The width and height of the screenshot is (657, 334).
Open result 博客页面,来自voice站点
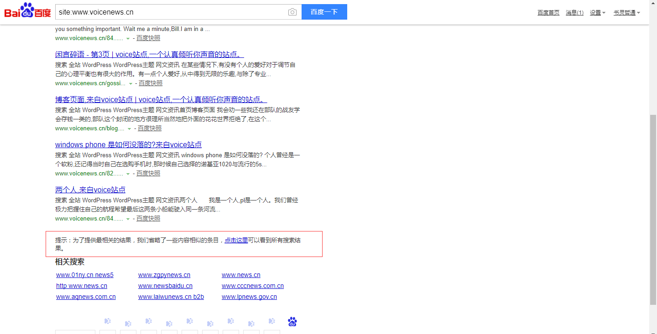click(x=161, y=99)
